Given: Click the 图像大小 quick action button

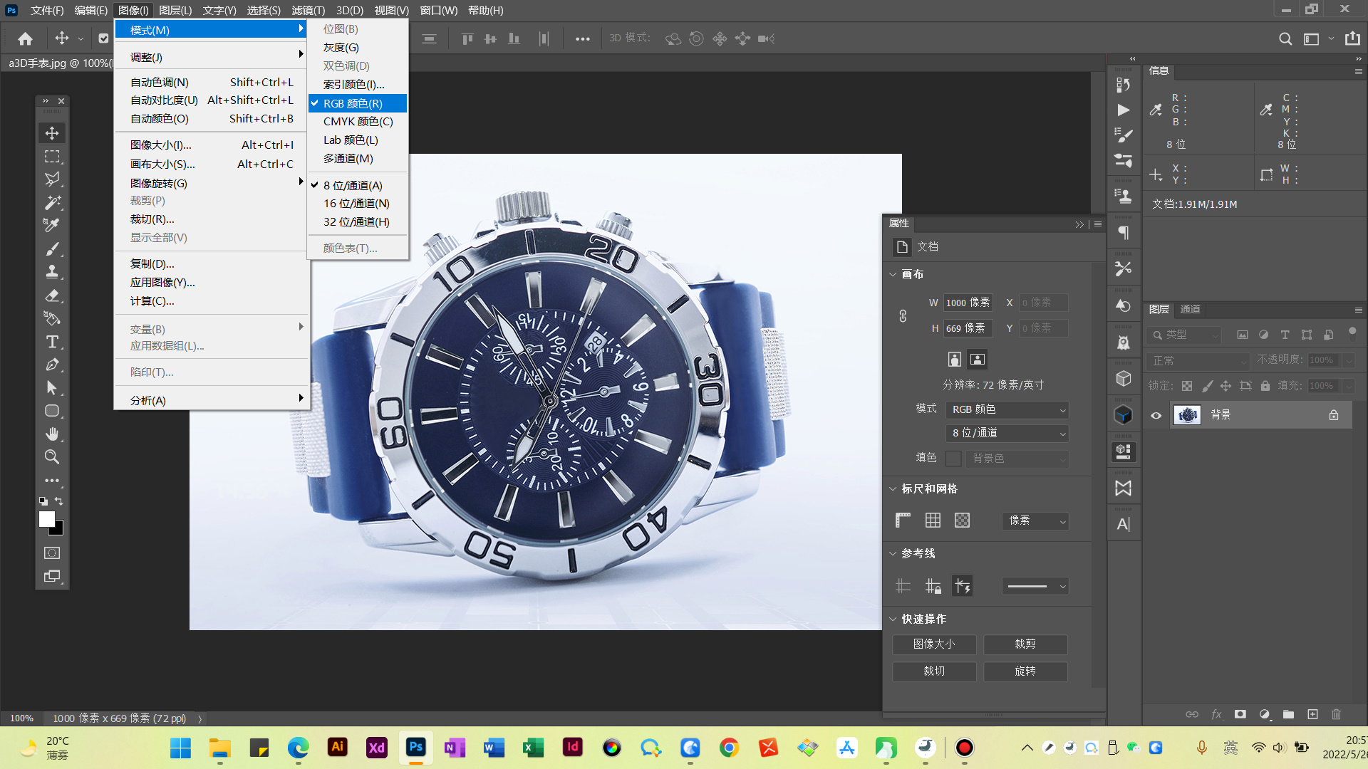Looking at the screenshot, I should (933, 644).
